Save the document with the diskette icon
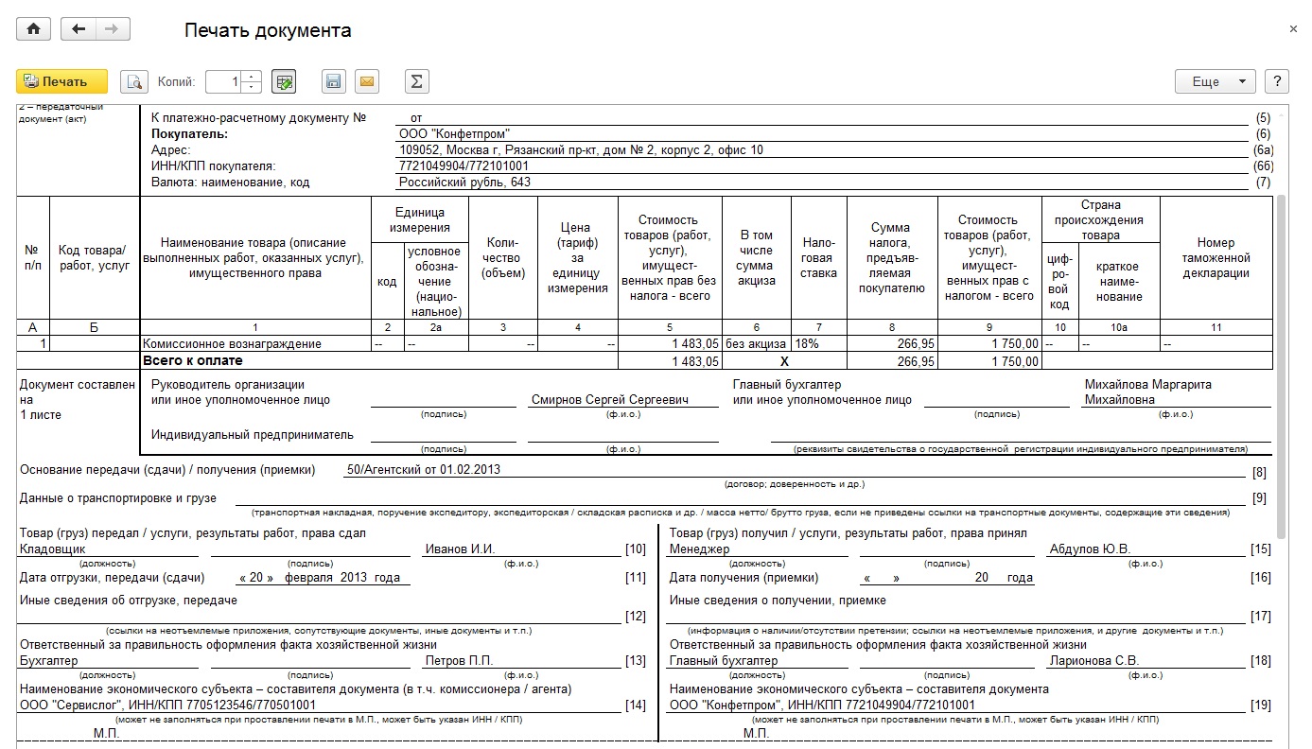1312x749 pixels. (x=333, y=82)
